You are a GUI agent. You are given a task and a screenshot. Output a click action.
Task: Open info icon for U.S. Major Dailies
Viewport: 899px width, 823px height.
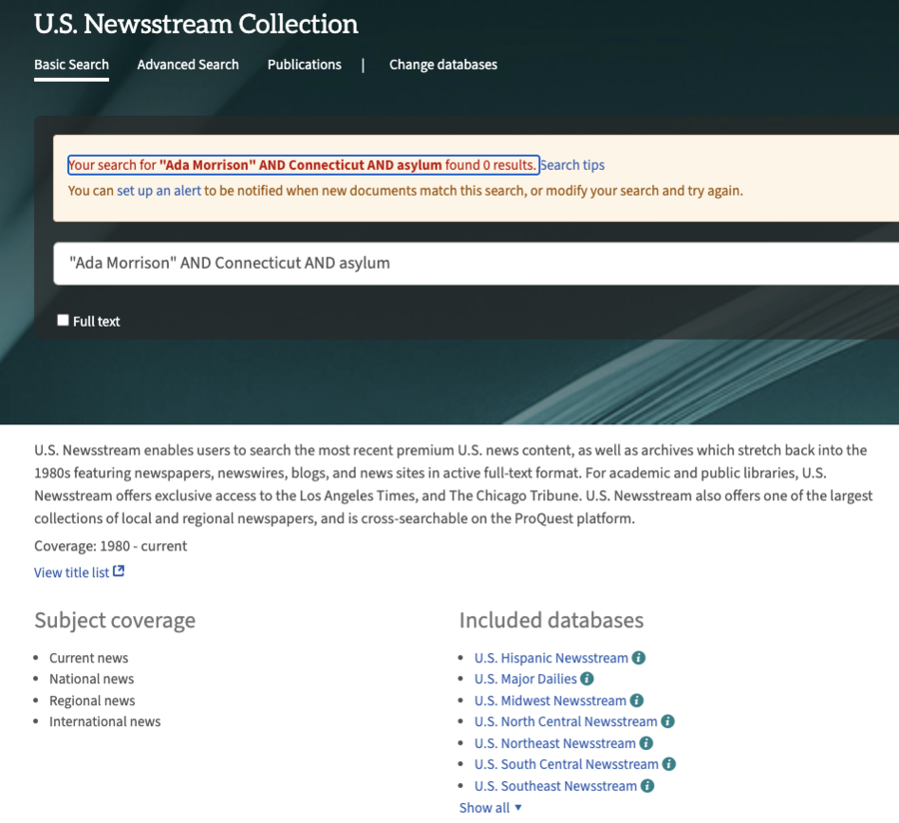pyautogui.click(x=588, y=678)
